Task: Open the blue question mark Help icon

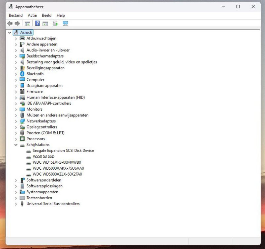Action: pyautogui.click(x=37, y=23)
